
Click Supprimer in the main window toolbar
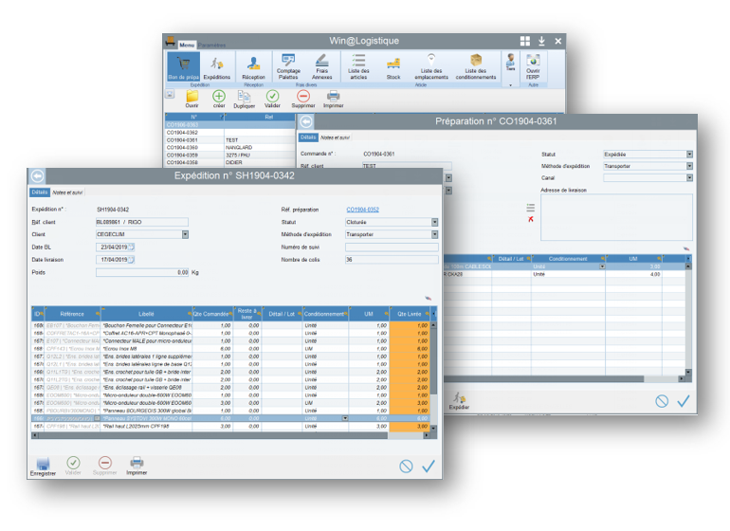[303, 100]
